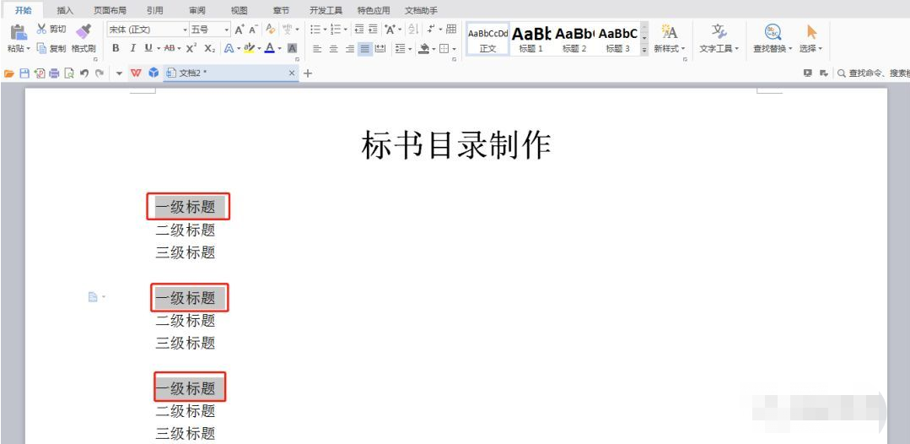Open print preview icon
The height and width of the screenshot is (444, 910).
click(x=69, y=73)
